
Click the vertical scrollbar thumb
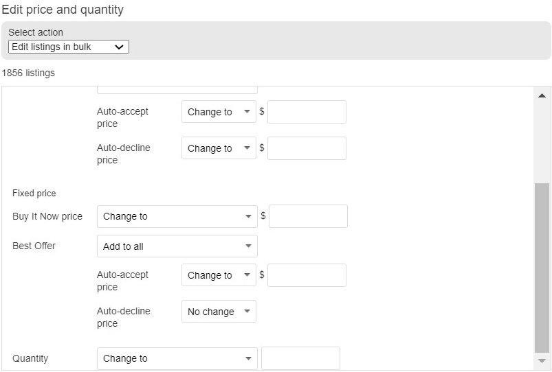click(x=542, y=268)
